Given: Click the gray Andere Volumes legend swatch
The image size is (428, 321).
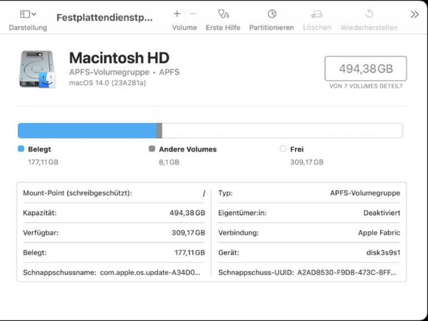Looking at the screenshot, I should [152, 149].
